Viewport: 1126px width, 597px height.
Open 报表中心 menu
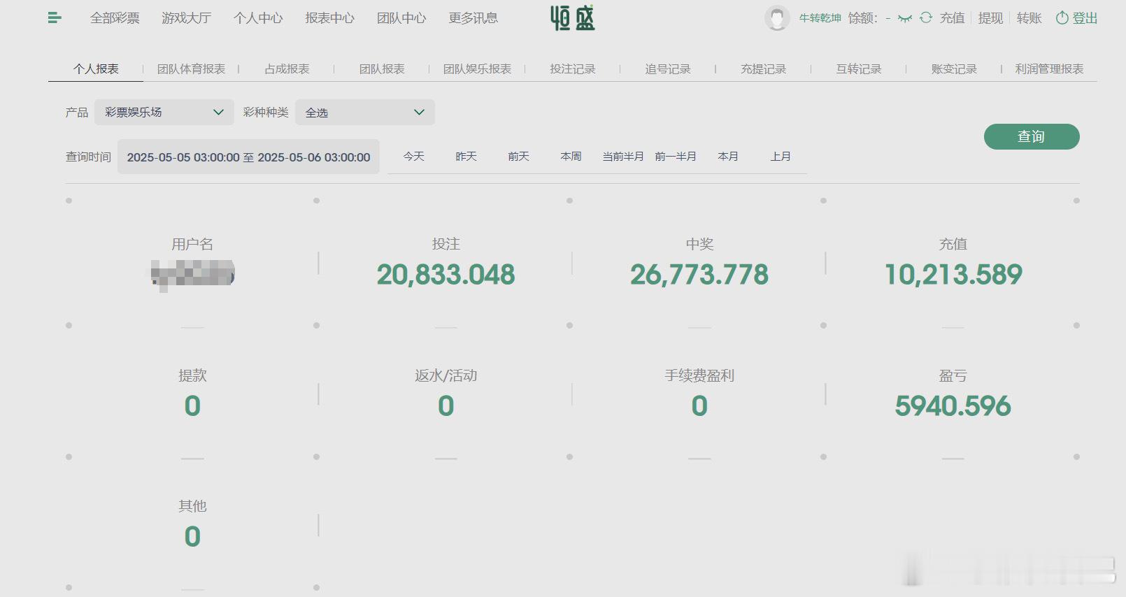click(x=329, y=18)
